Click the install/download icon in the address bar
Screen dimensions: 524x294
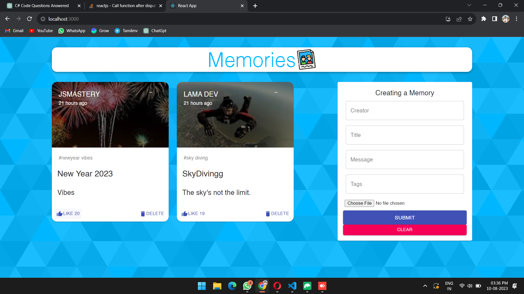pyautogui.click(x=448, y=19)
